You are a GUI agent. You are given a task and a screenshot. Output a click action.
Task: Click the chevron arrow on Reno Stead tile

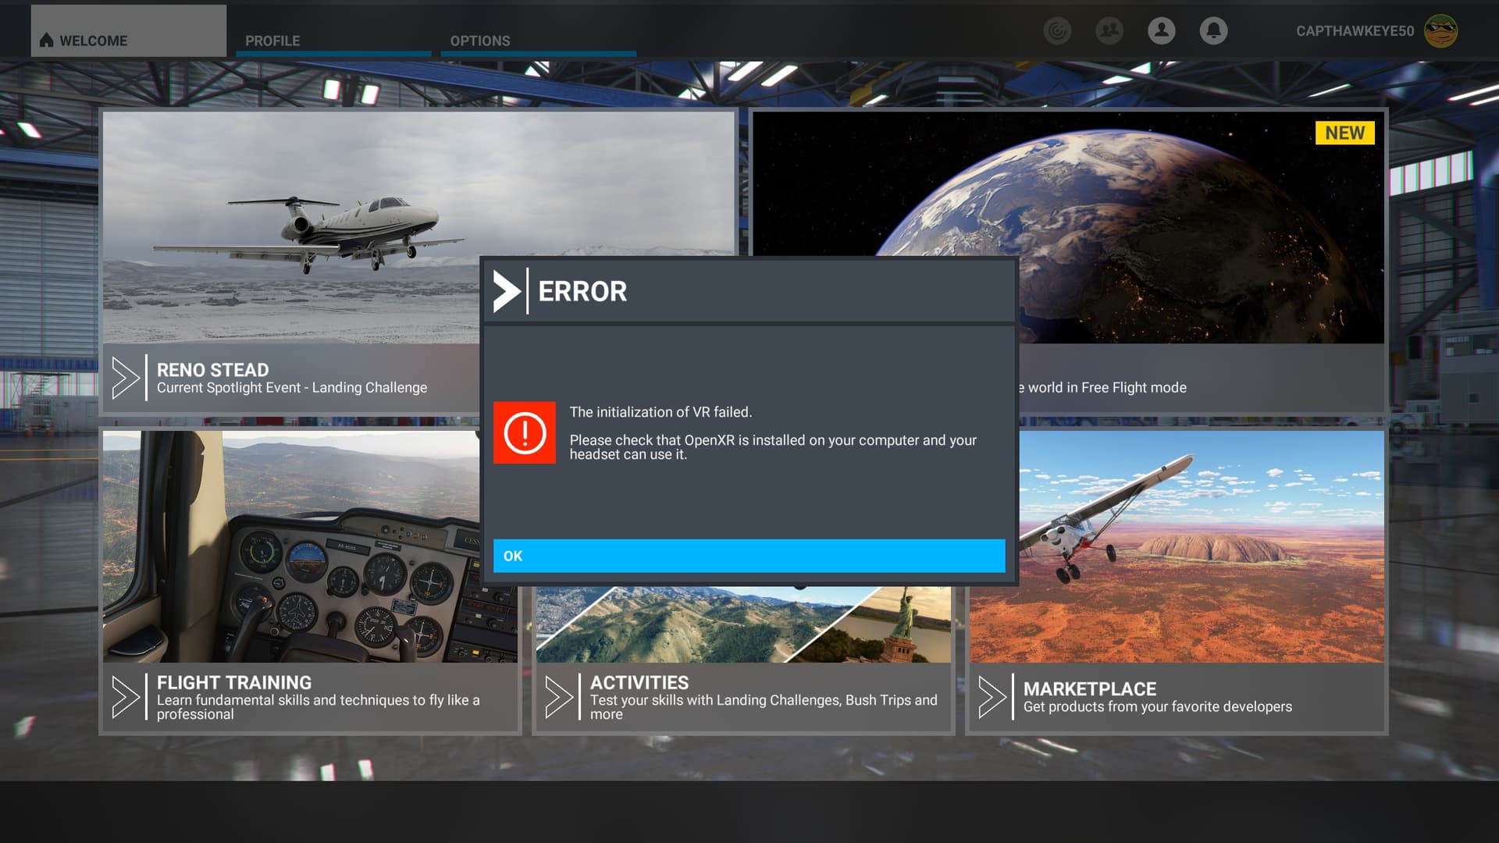coord(125,378)
